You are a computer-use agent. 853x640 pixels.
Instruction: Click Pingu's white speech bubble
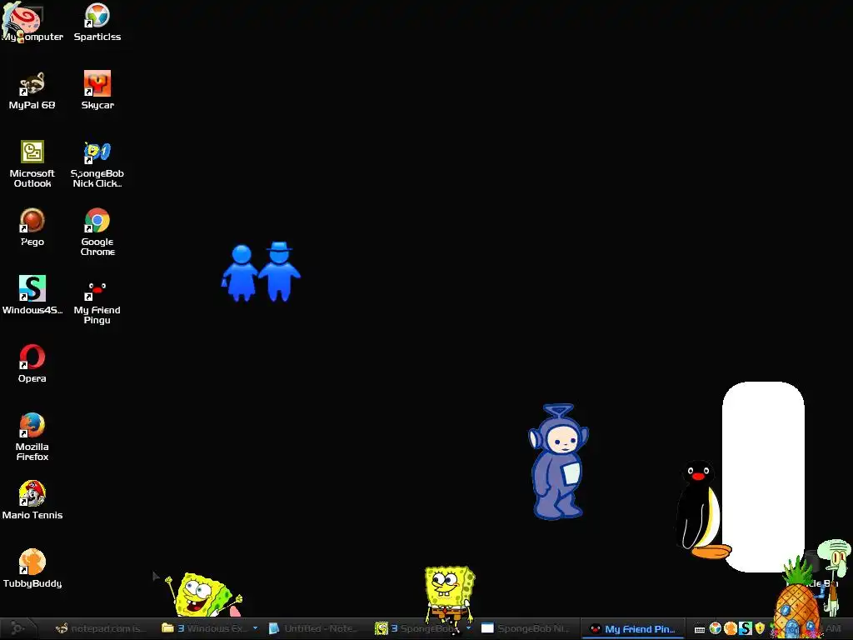click(x=763, y=477)
